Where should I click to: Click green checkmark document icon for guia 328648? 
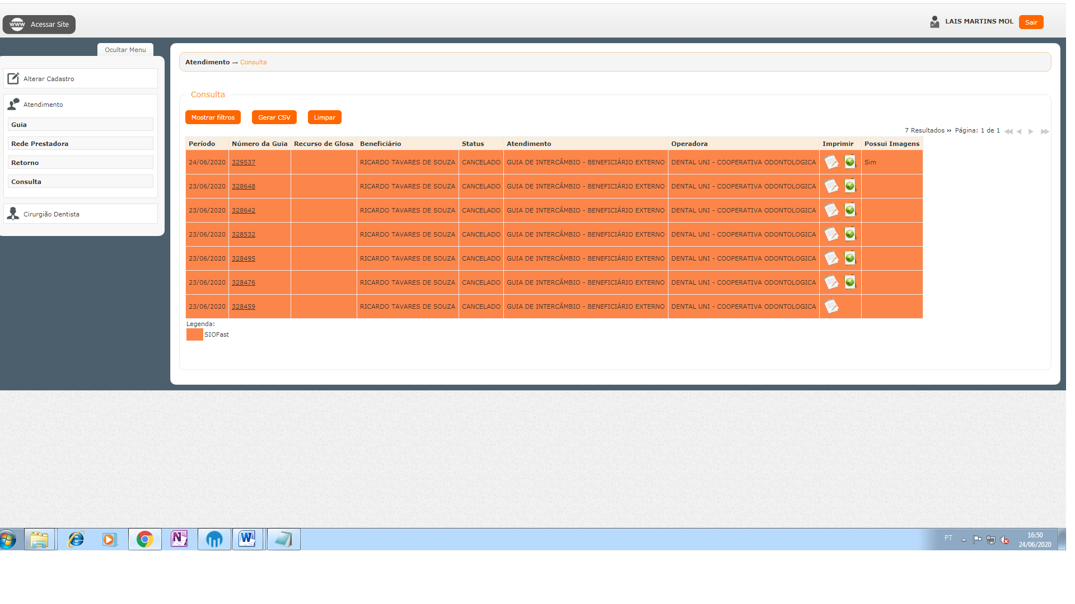coord(850,186)
